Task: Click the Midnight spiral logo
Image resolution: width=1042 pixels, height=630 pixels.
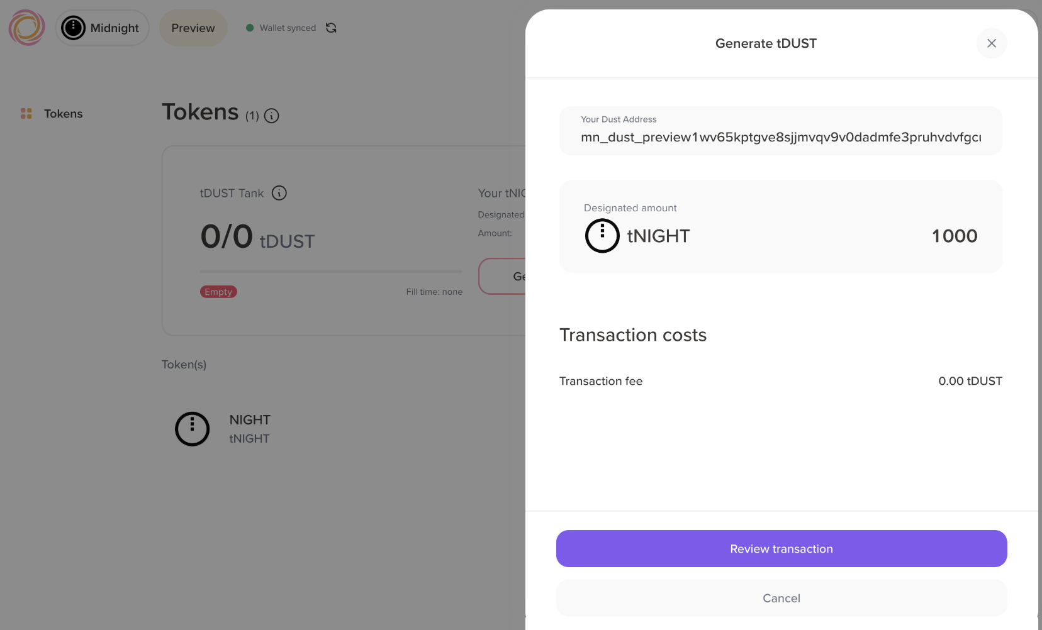Action: (26, 28)
